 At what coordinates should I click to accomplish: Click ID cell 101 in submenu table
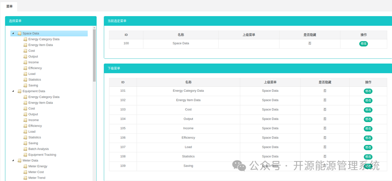tap(123, 91)
